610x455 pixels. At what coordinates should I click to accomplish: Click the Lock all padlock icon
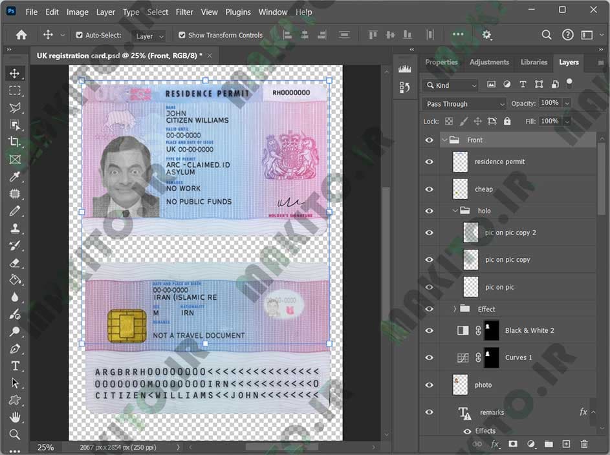pyautogui.click(x=507, y=122)
